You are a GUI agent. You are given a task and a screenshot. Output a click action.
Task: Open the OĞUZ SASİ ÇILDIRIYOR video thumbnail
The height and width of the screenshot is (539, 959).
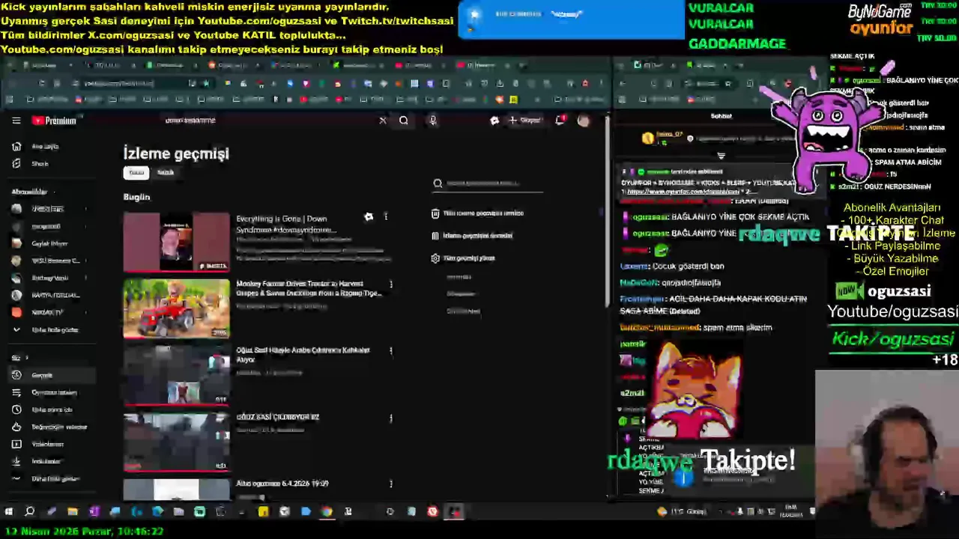pyautogui.click(x=177, y=442)
